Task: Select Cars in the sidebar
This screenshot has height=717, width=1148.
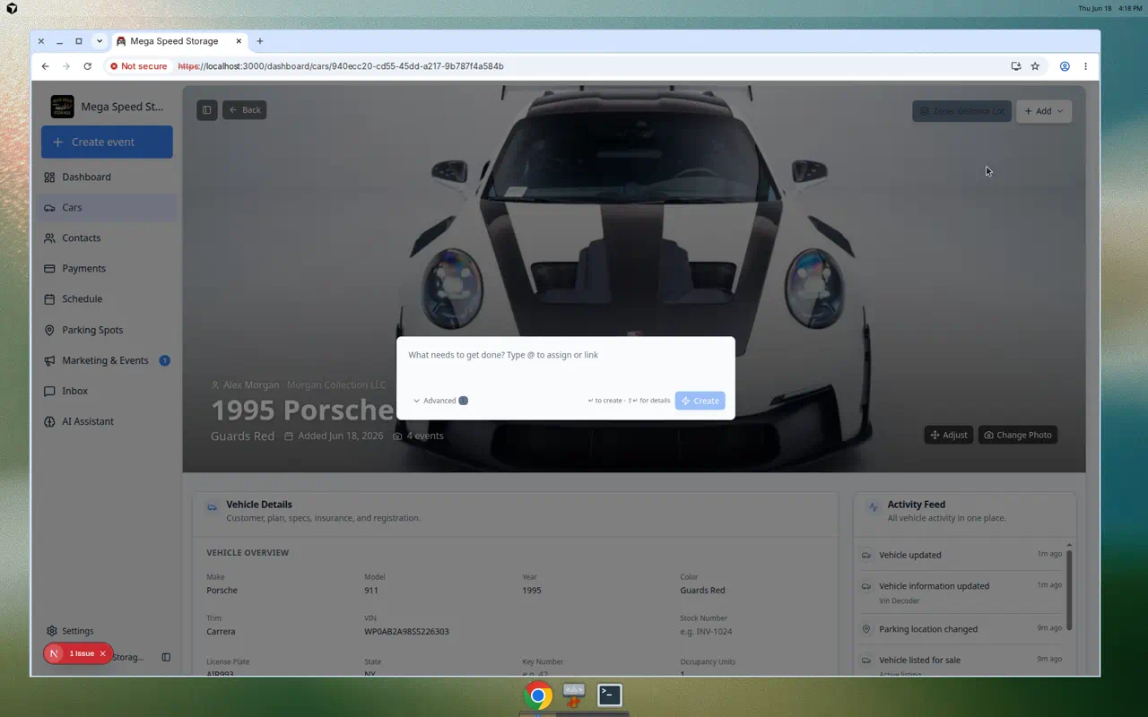Action: 107,207
